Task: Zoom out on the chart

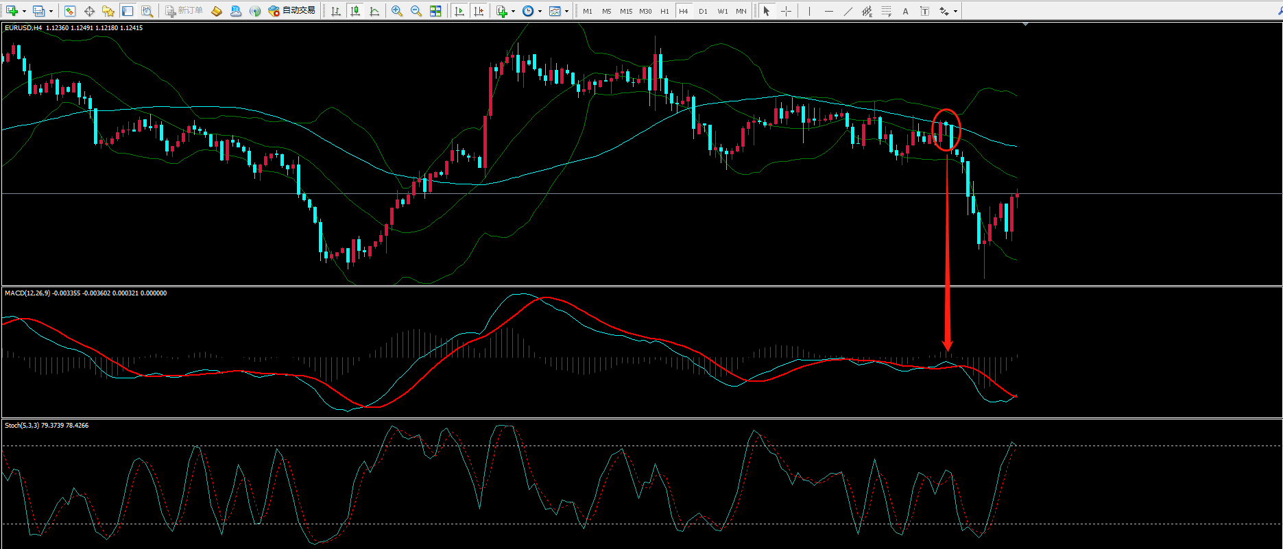Action: click(416, 11)
